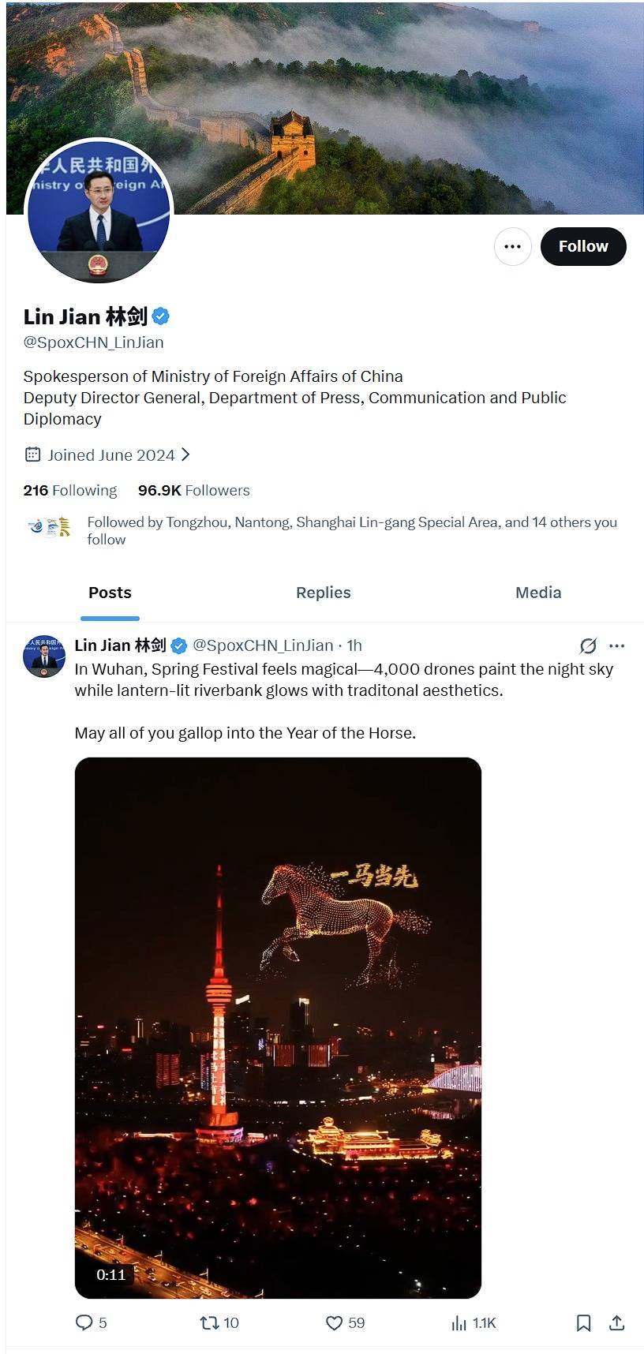644x1354 pixels.
Task: Click the reply comment icon on post
Action: pyautogui.click(x=84, y=1322)
